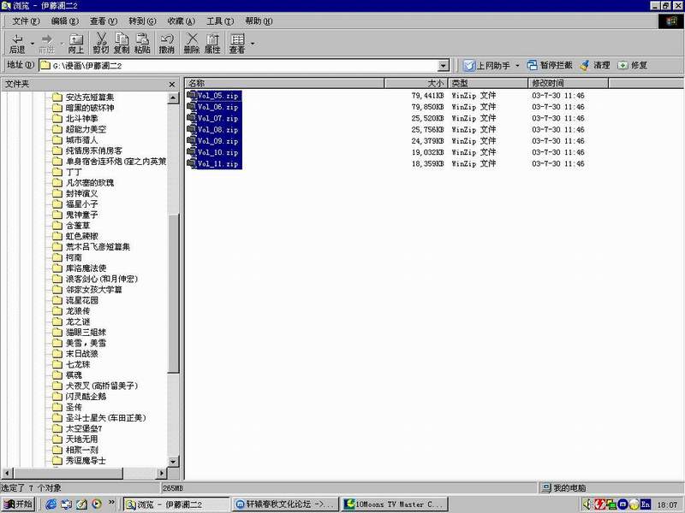Viewport: 685px width, 513px height.
Task: Click the 上网助手 toolbar button
Action: point(486,66)
